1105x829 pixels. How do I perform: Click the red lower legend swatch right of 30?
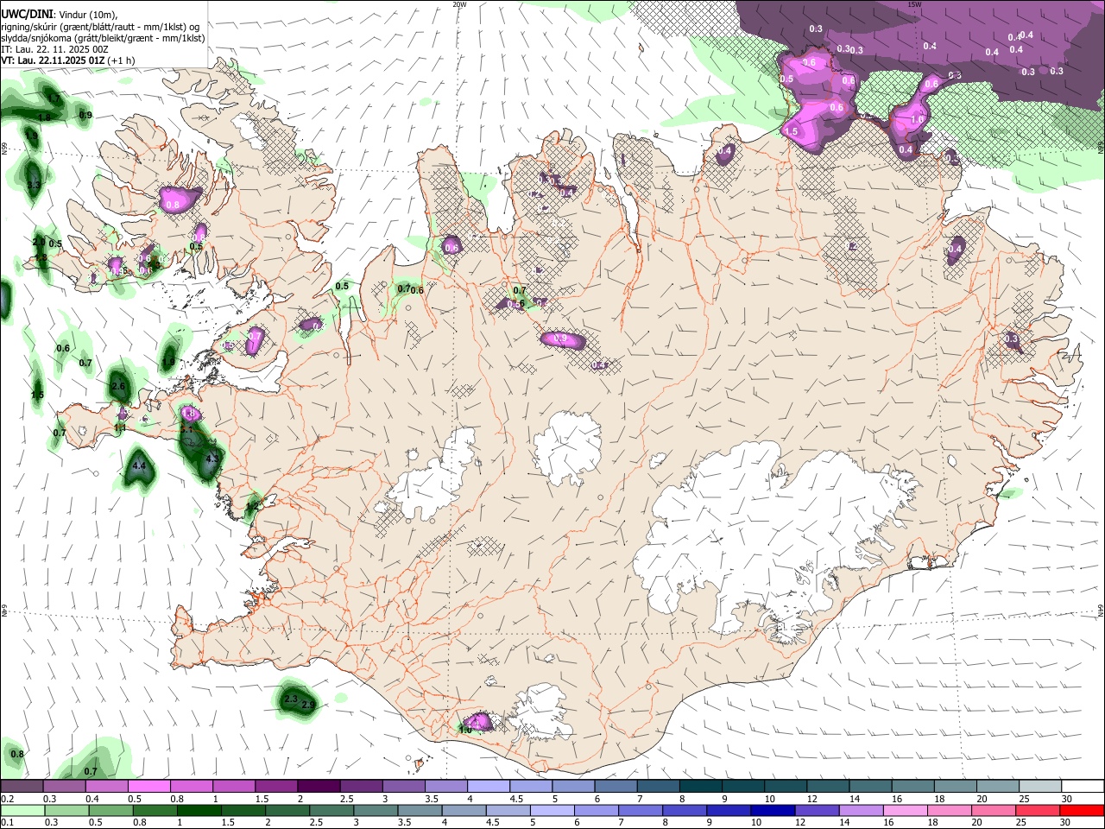(1083, 810)
